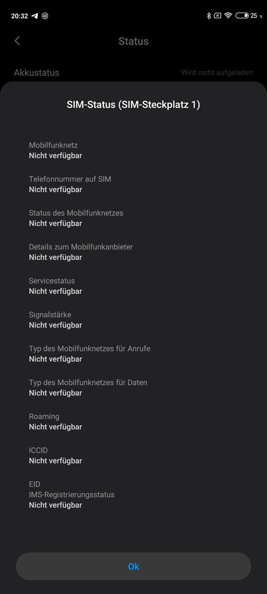Tap the Telegram icon in the status bar
The image size is (267, 594).
pyautogui.click(x=35, y=16)
